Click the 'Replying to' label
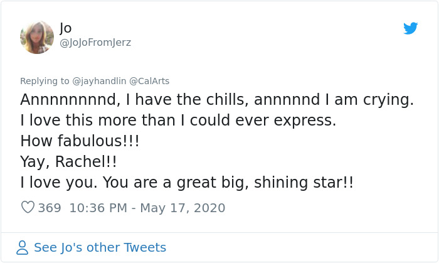 pyautogui.click(x=44, y=81)
